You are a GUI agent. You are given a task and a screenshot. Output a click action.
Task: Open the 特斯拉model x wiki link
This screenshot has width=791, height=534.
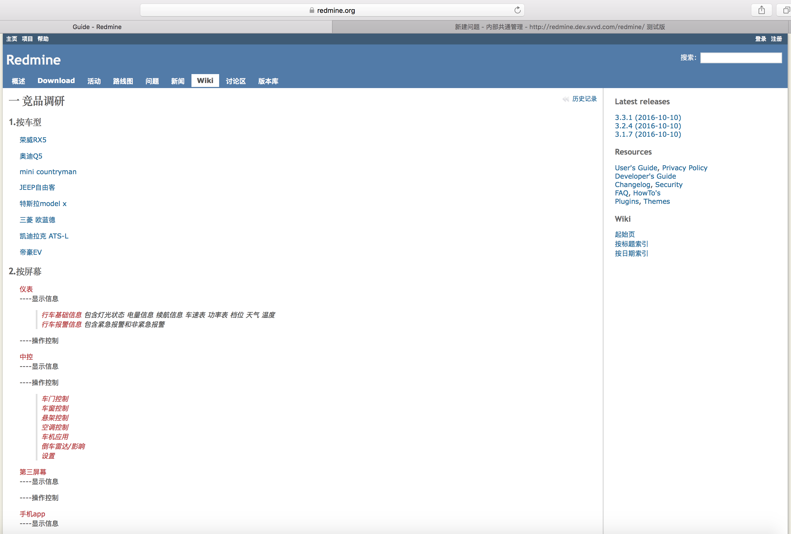click(x=43, y=204)
